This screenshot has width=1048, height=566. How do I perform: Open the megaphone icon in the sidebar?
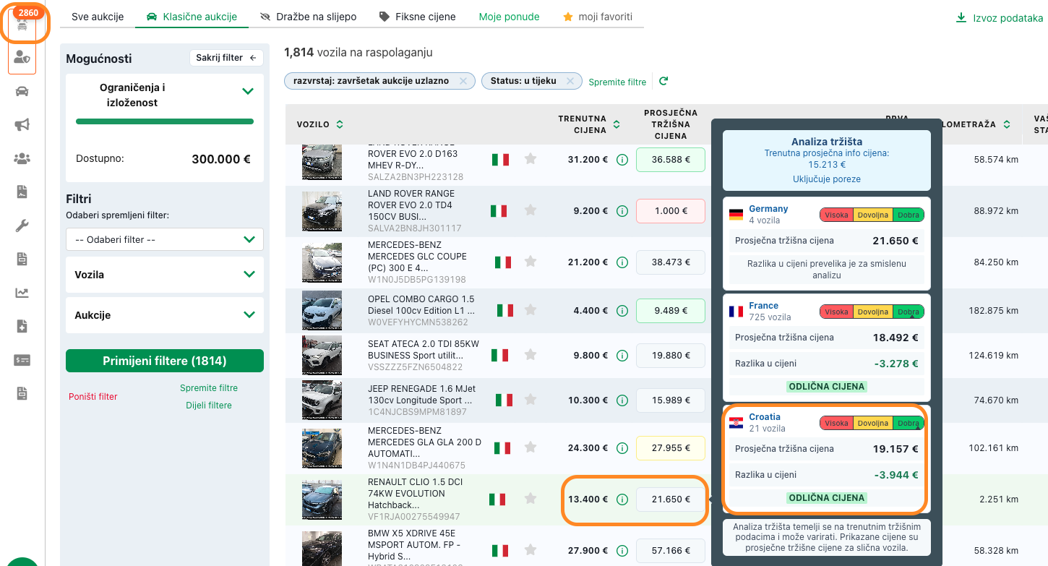pos(22,125)
